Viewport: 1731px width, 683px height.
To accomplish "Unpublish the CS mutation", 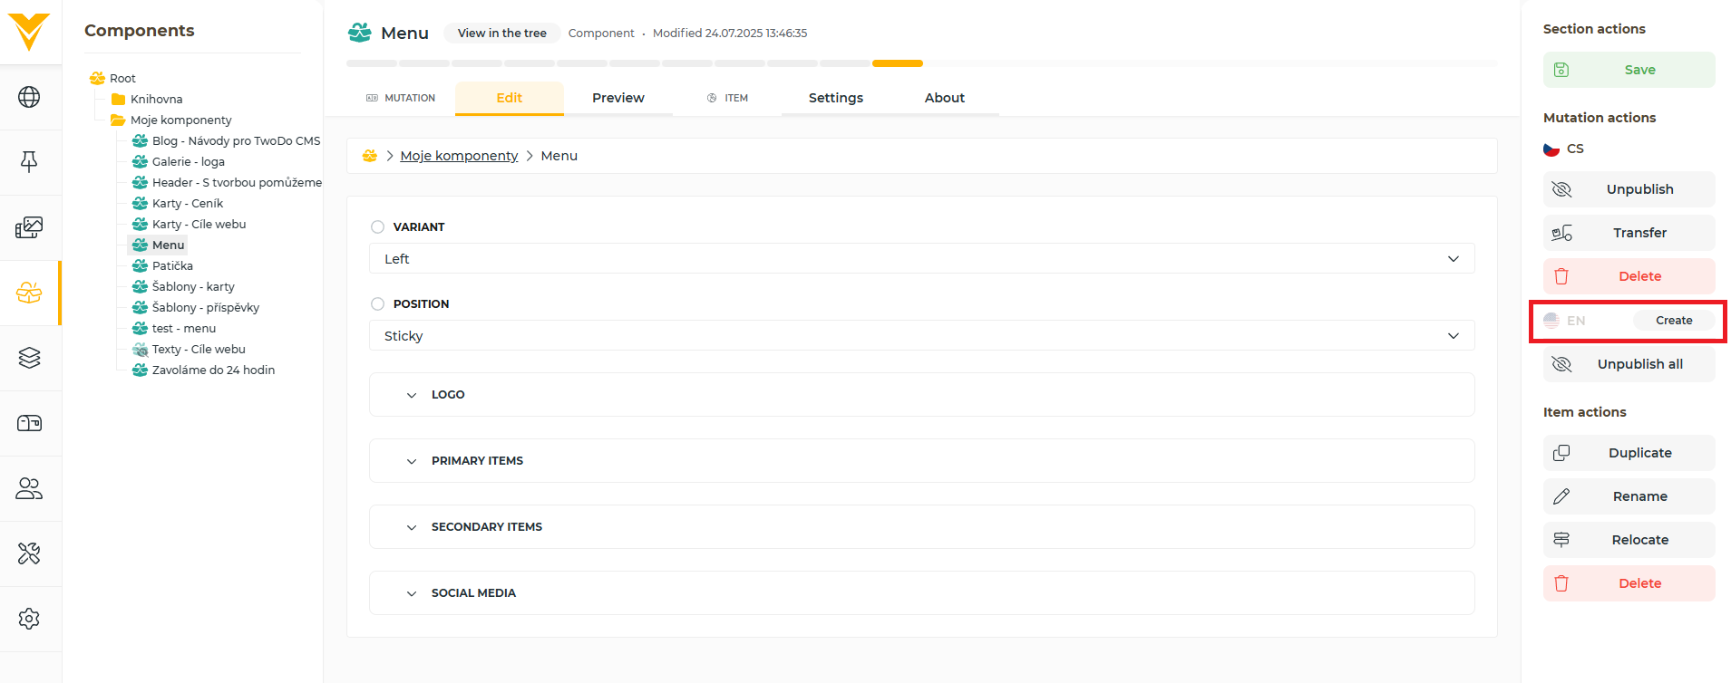I will (1629, 189).
